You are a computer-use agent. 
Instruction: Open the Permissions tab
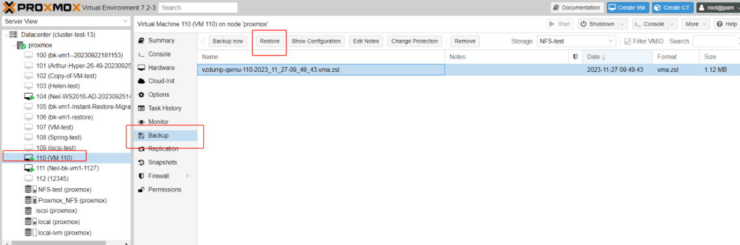(x=165, y=189)
